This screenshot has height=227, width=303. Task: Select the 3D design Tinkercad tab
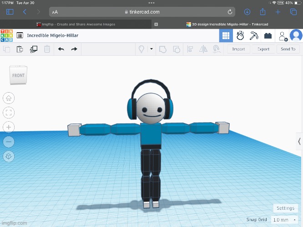pos(227,25)
